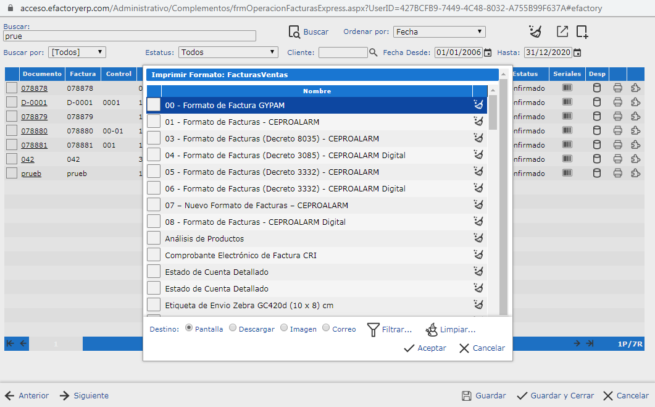Select Correo destination radio button
The width and height of the screenshot is (655, 407).
[x=326, y=328]
